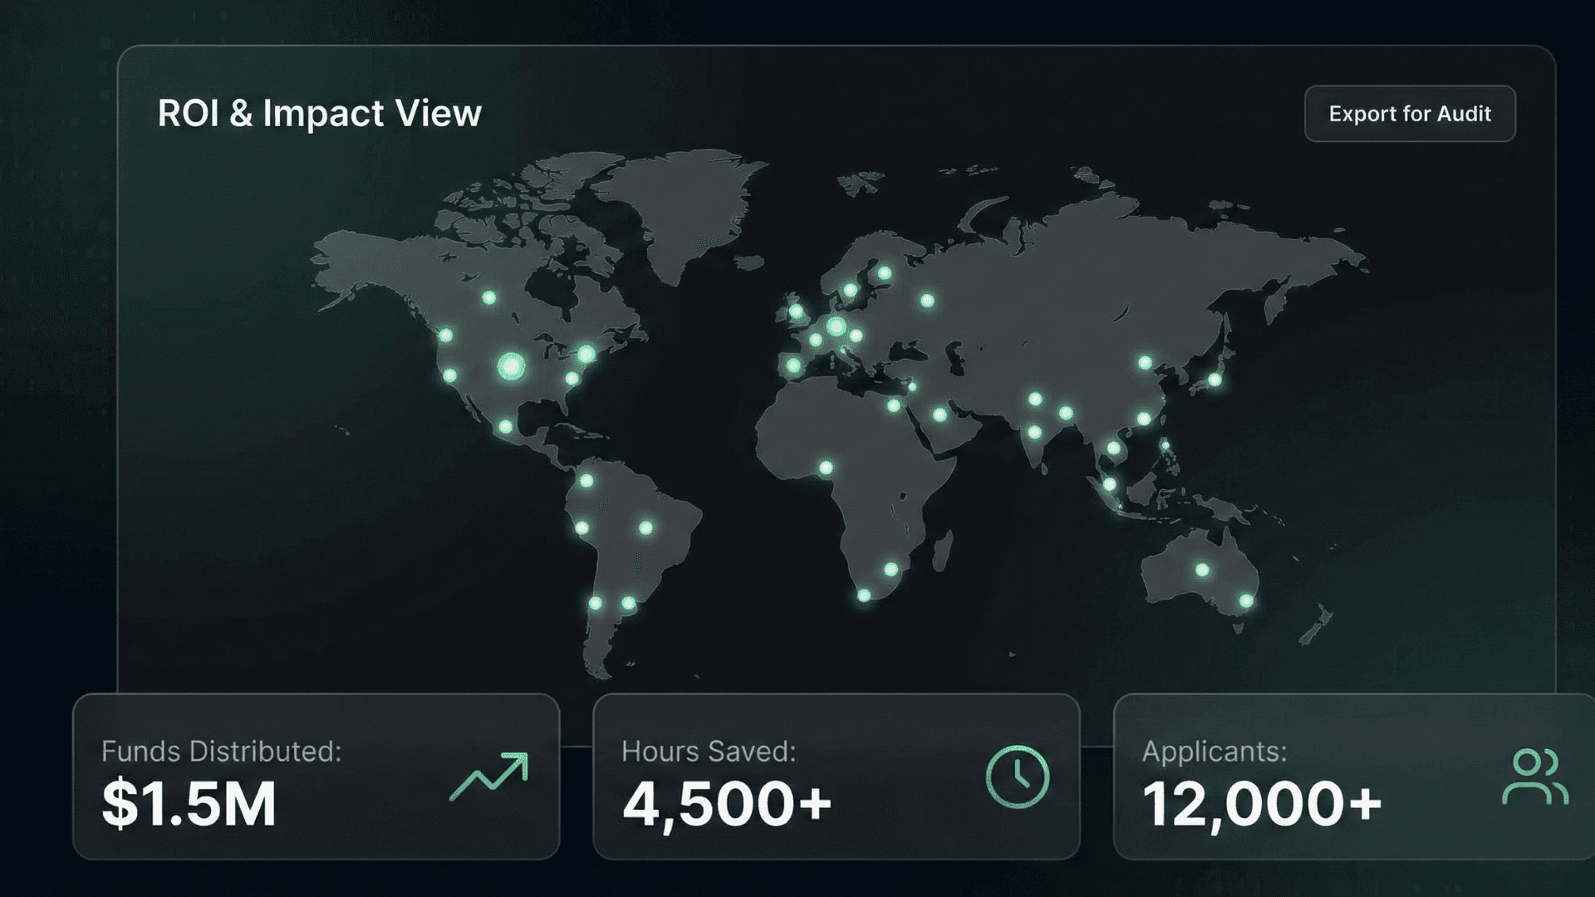
Task: Select the southernmost marker in South Africa
Action: (x=864, y=596)
